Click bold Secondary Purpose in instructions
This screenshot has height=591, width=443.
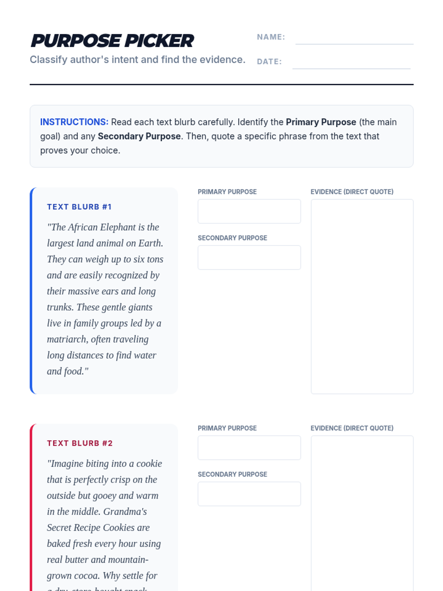(139, 136)
